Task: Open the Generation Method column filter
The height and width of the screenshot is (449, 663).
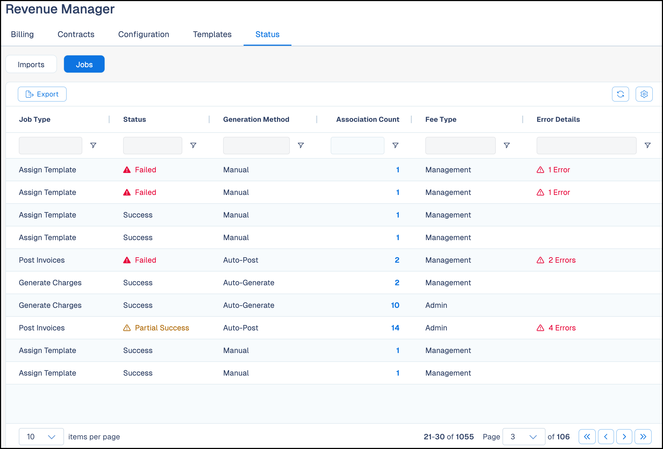Action: [x=301, y=145]
